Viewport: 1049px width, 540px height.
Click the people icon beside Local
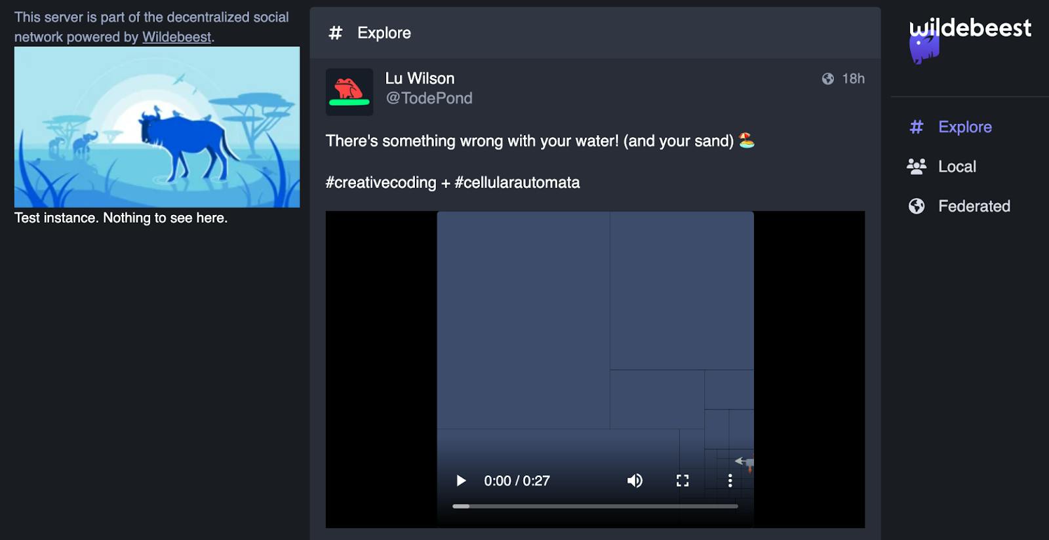pos(917,166)
